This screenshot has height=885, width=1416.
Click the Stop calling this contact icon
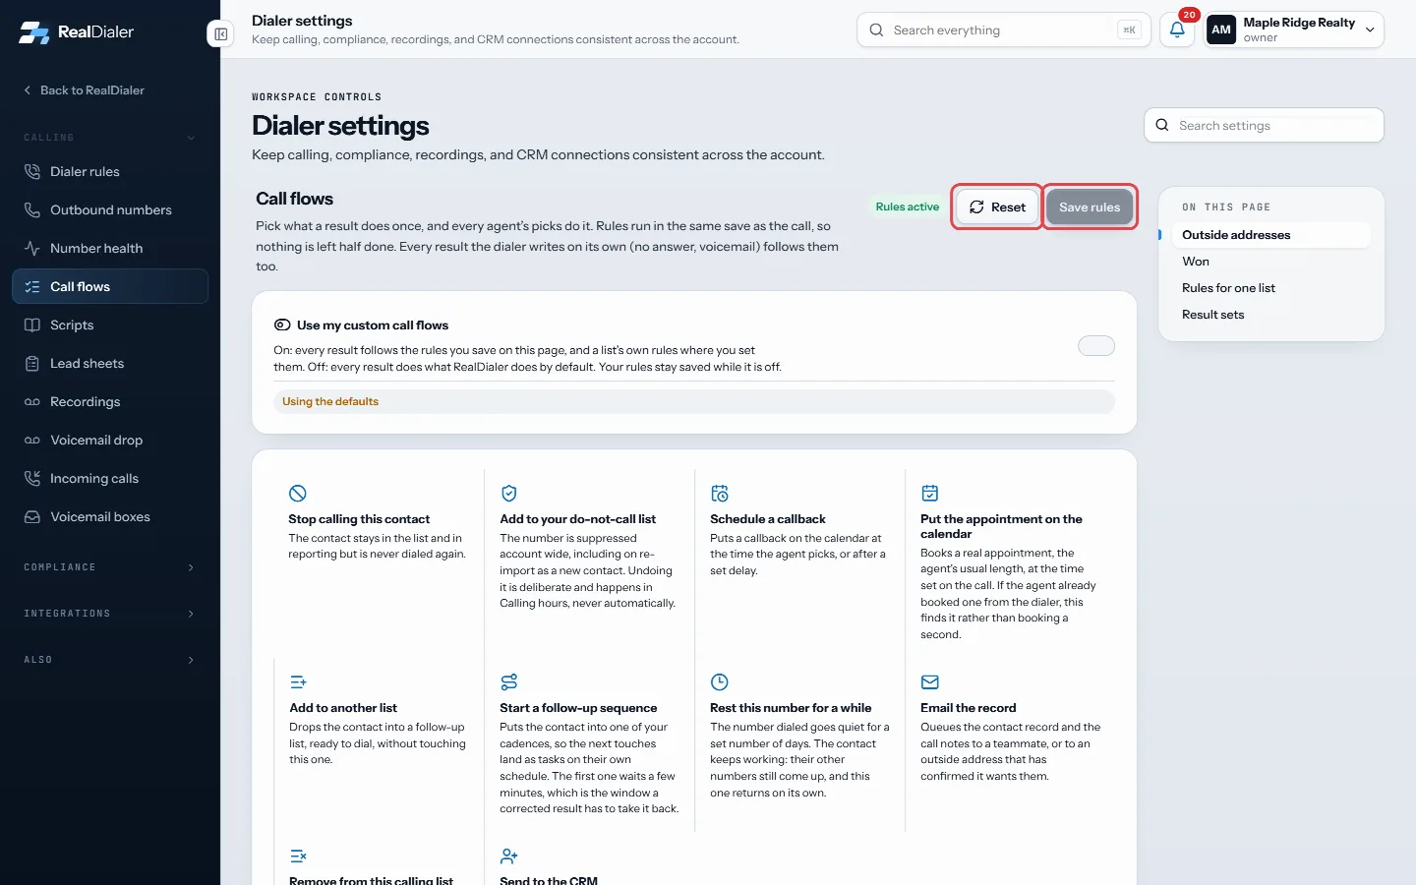click(x=298, y=493)
